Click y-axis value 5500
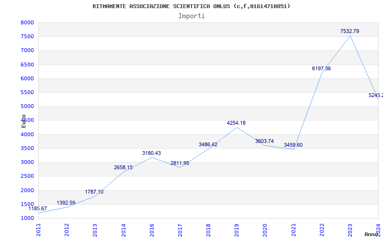Image resolution: width=383 pixels, height=239 pixels. click(27, 92)
